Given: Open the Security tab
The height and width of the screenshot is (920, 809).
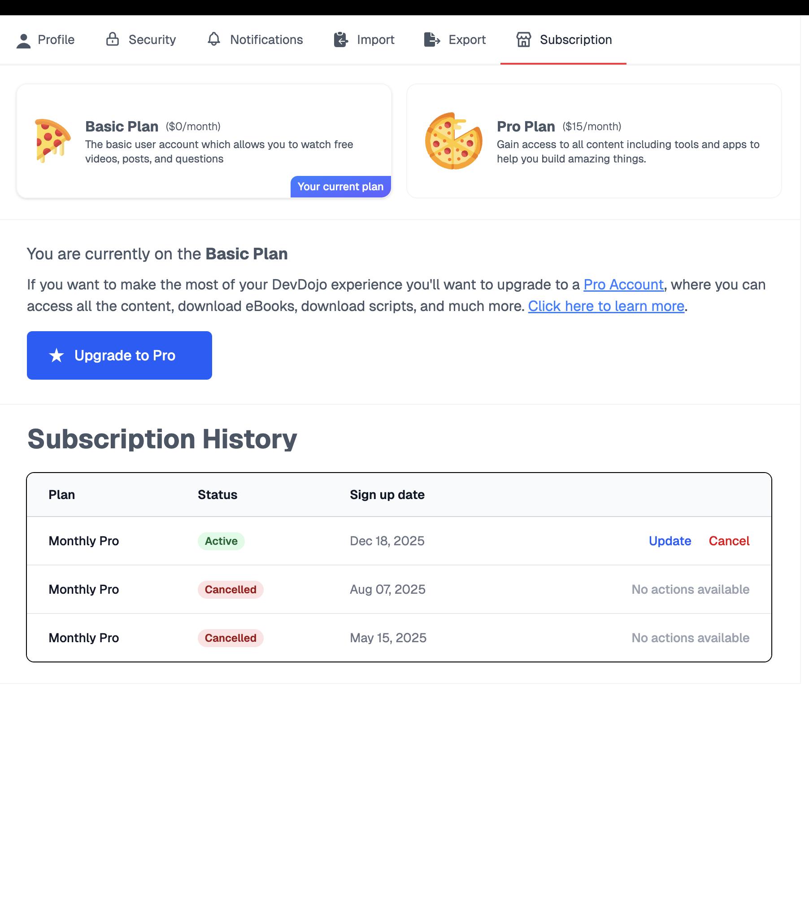Looking at the screenshot, I should pos(152,39).
